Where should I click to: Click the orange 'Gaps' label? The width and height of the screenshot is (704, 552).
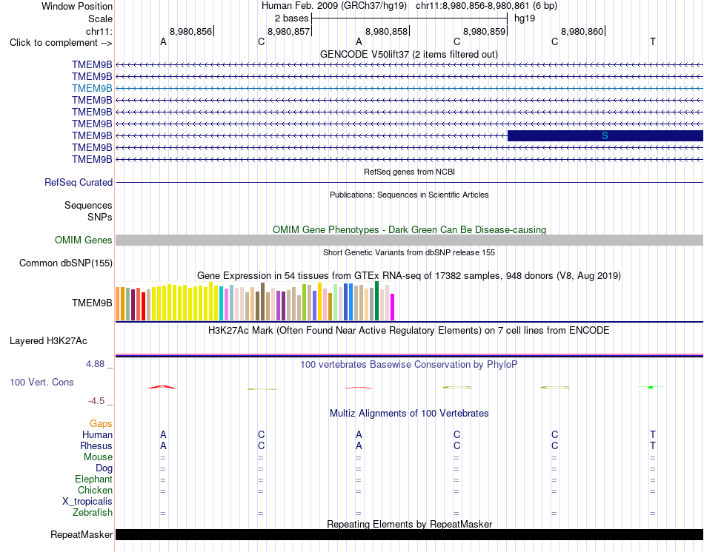tap(101, 424)
